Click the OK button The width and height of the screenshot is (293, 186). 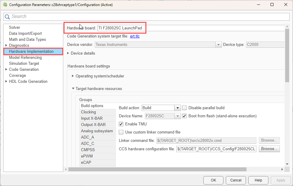[x=213, y=180]
